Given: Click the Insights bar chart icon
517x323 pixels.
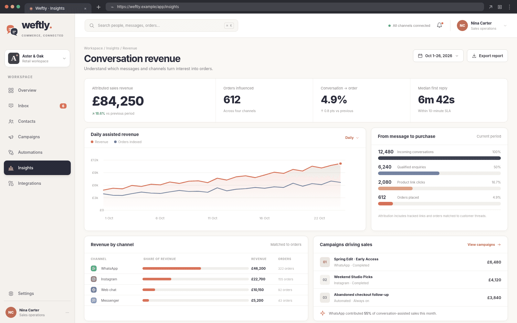Looking at the screenshot, I should (x=11, y=168).
